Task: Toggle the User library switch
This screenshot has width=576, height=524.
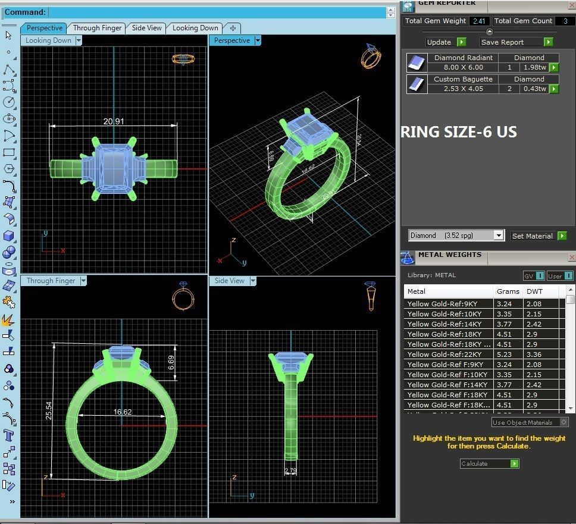Action: pyautogui.click(x=568, y=276)
